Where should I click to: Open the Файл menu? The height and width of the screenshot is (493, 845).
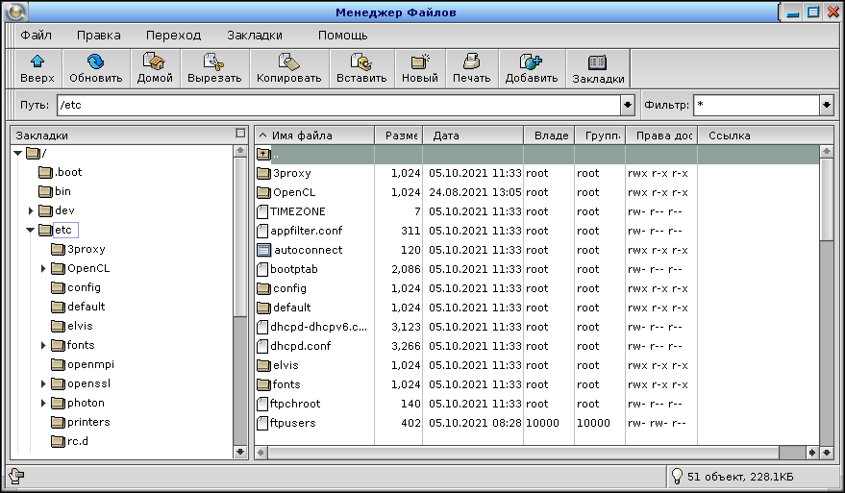[x=36, y=35]
